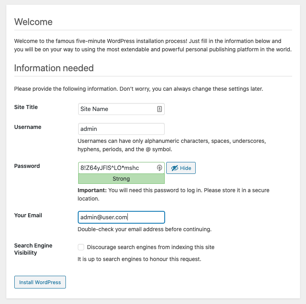Click the Strong password strength indicator
306x304 pixels.
[x=121, y=179]
